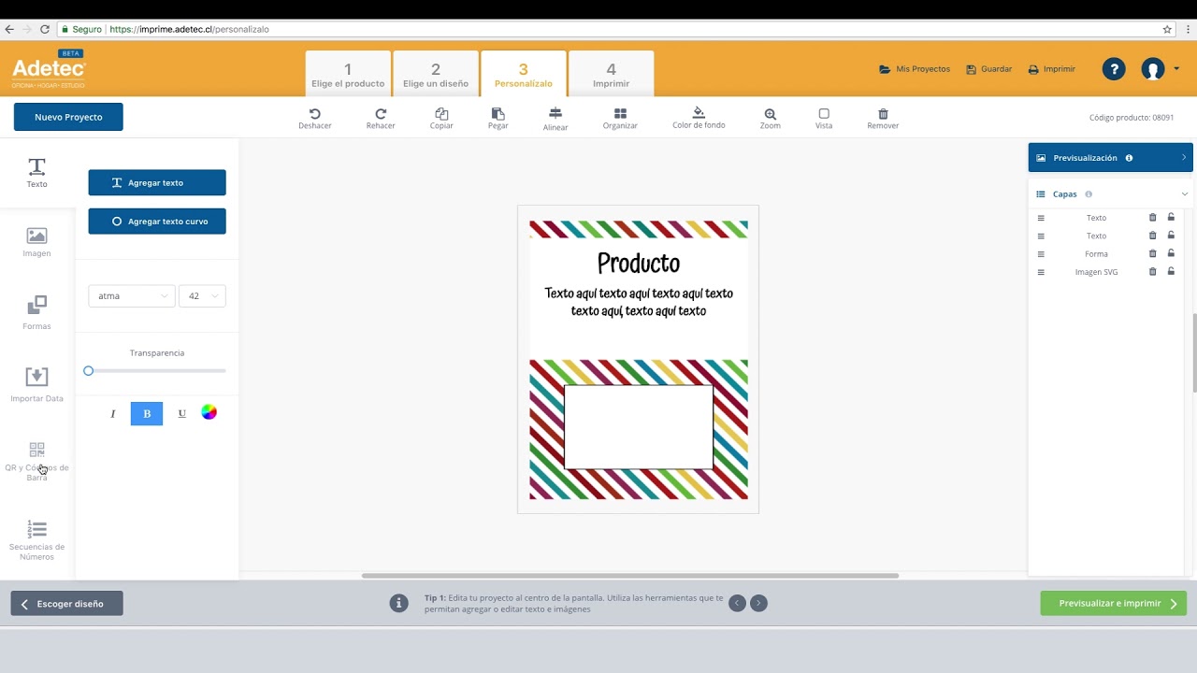Toggle lock on the Forma layer
Image resolution: width=1197 pixels, height=673 pixels.
coord(1171,253)
